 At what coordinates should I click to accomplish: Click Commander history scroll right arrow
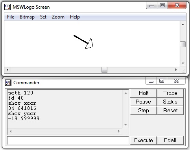119,131
